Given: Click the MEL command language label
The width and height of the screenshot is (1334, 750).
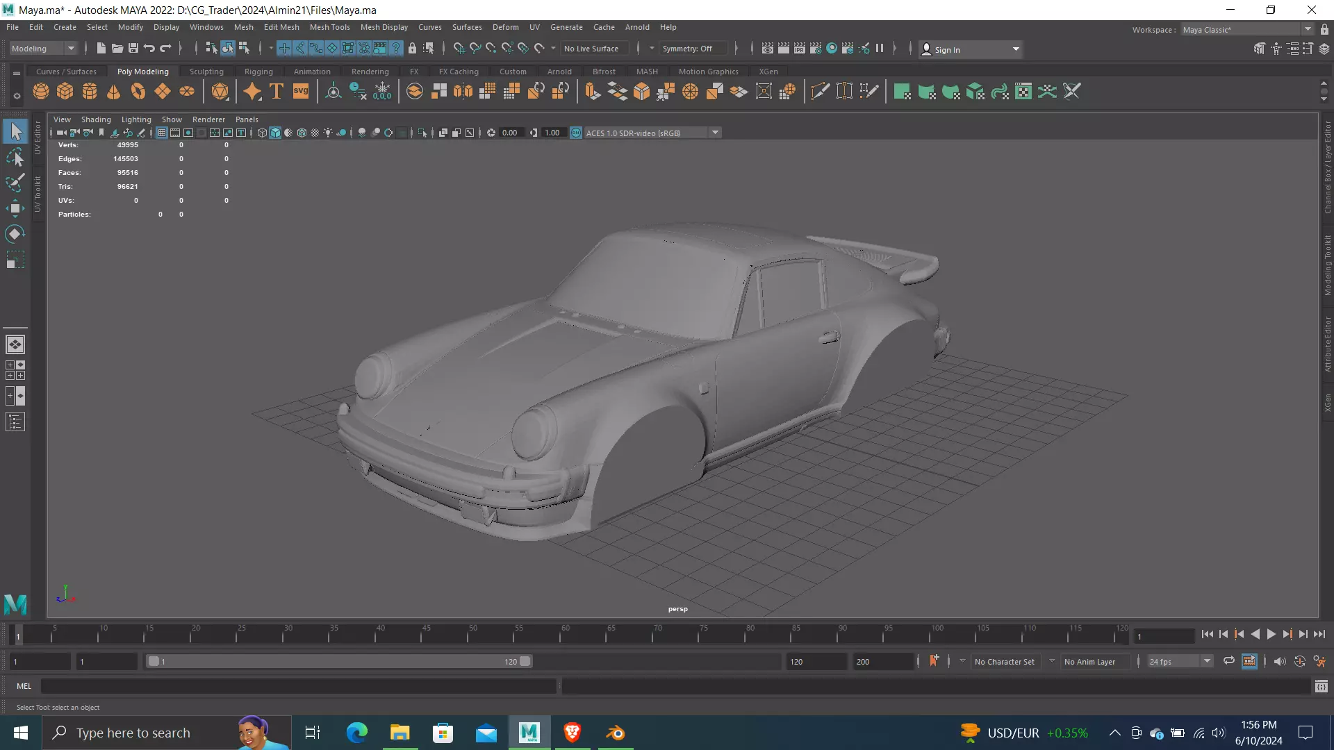Looking at the screenshot, I should click(24, 686).
